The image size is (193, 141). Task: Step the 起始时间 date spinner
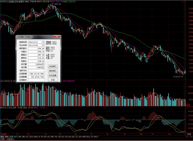[x=43, y=42]
